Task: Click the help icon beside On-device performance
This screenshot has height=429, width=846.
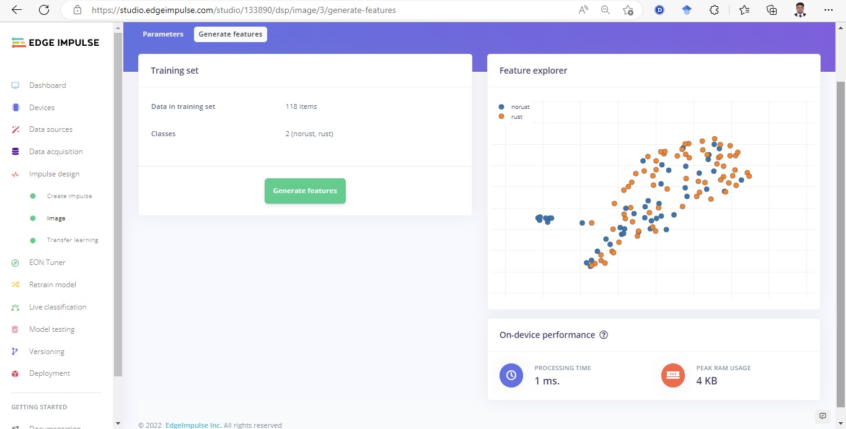Action: (x=604, y=335)
